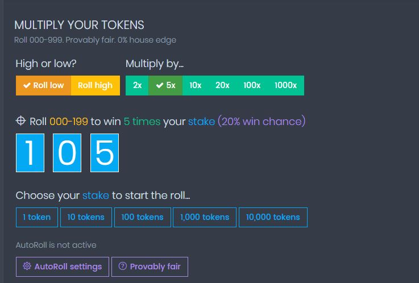Set multiplier to 10x
Image resolution: width=419 pixels, height=283 pixels.
click(x=196, y=85)
